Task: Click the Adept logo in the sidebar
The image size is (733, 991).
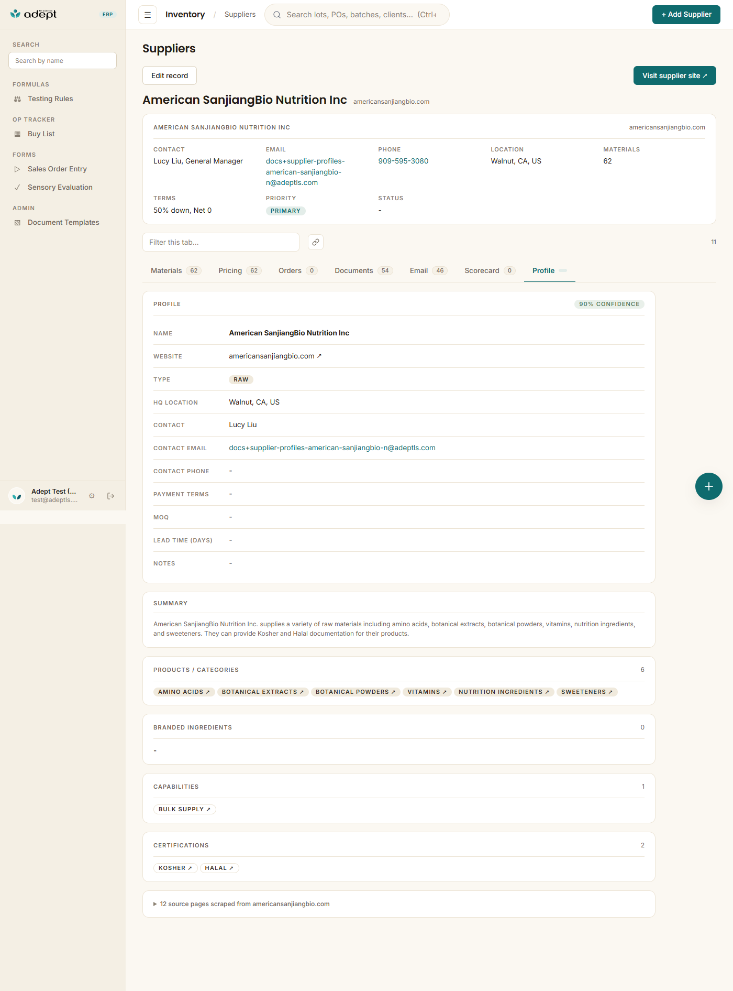Action: coord(34,14)
